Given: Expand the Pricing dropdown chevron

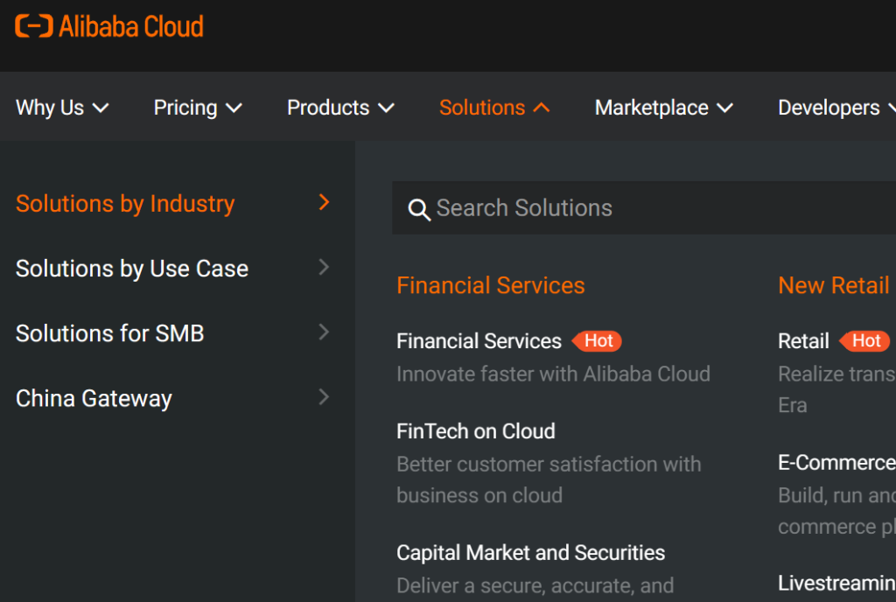Looking at the screenshot, I should pyautogui.click(x=234, y=108).
